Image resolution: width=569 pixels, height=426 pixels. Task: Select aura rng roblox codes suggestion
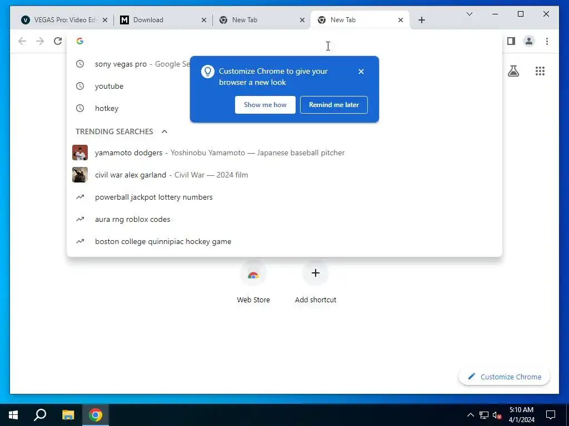coord(284,219)
